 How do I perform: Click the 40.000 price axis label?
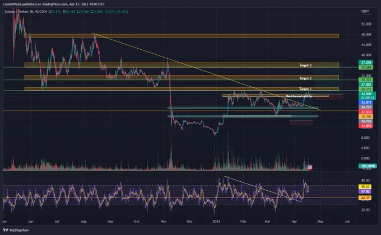(366, 55)
